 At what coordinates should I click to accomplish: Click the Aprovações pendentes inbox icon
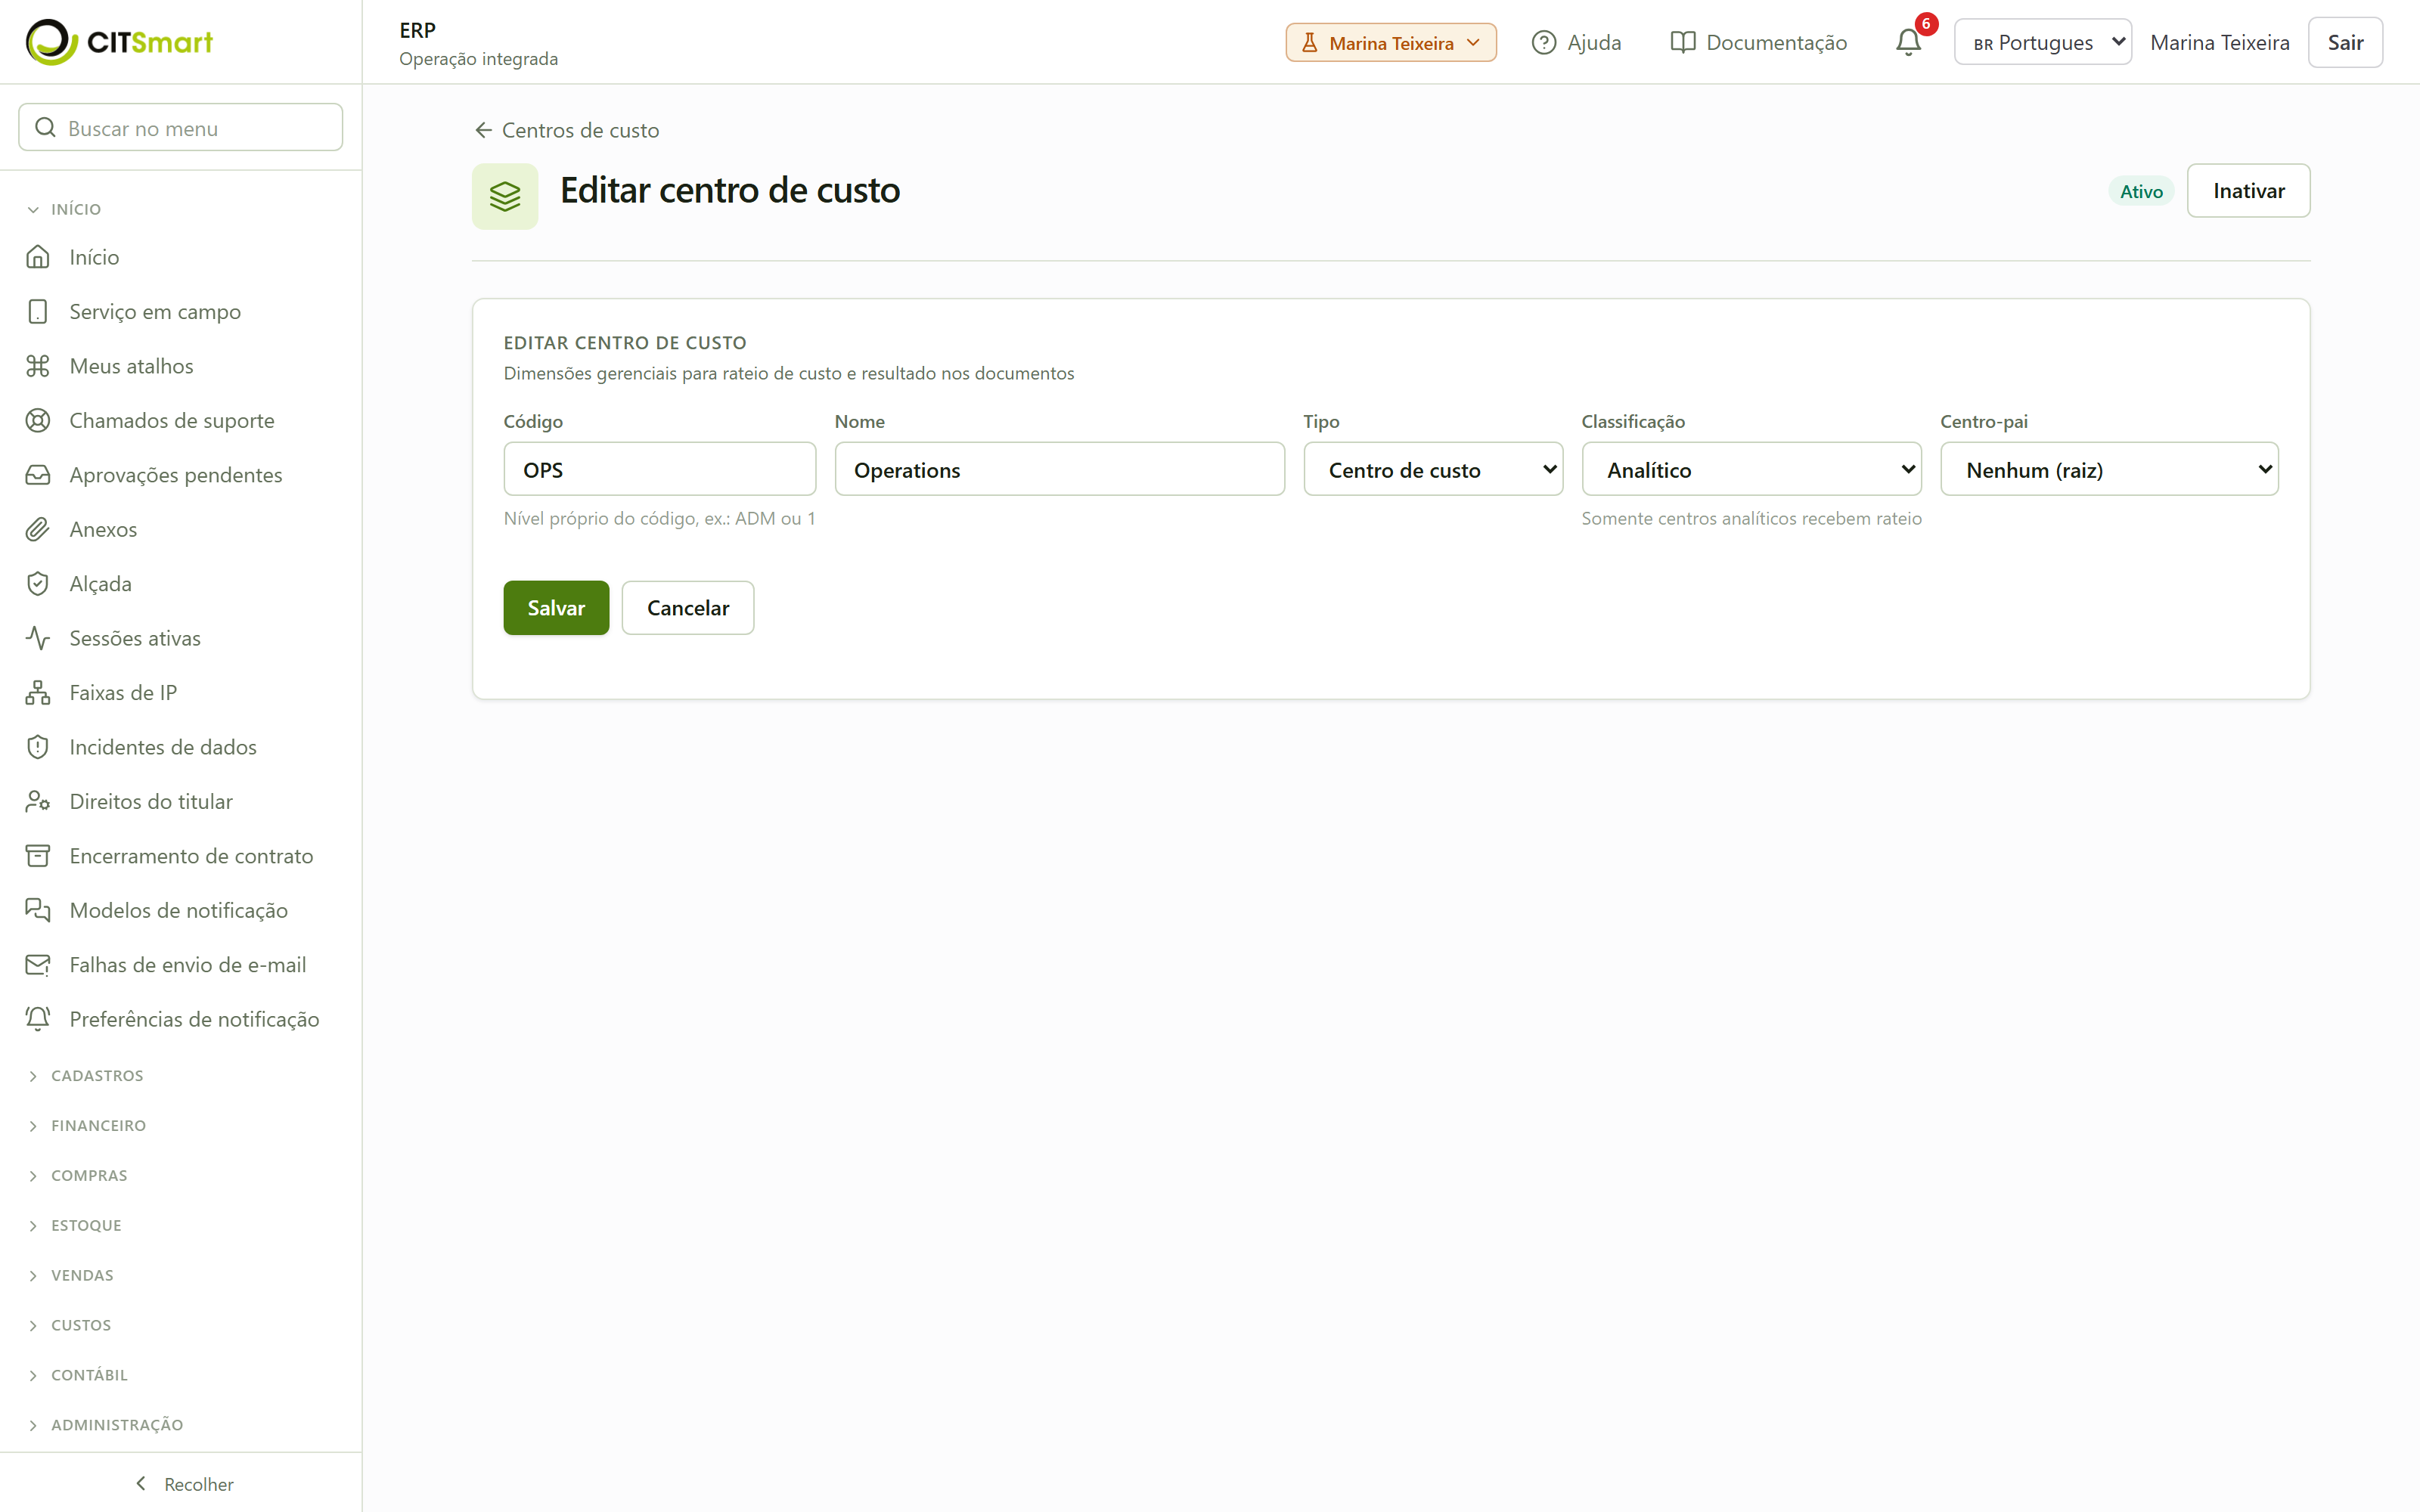[x=38, y=475]
